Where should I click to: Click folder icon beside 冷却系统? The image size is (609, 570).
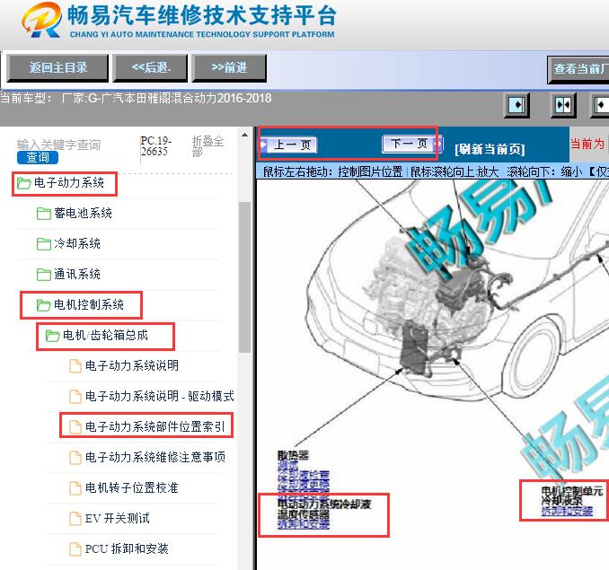43,244
